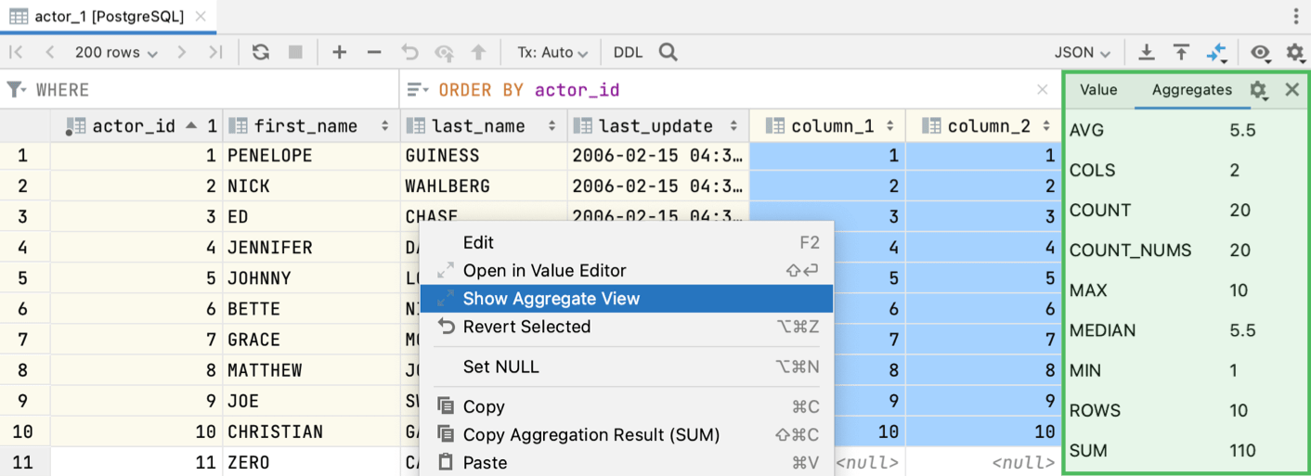This screenshot has width=1311, height=476.
Task: Click the WHERE filter funnel icon
Action: pos(17,90)
